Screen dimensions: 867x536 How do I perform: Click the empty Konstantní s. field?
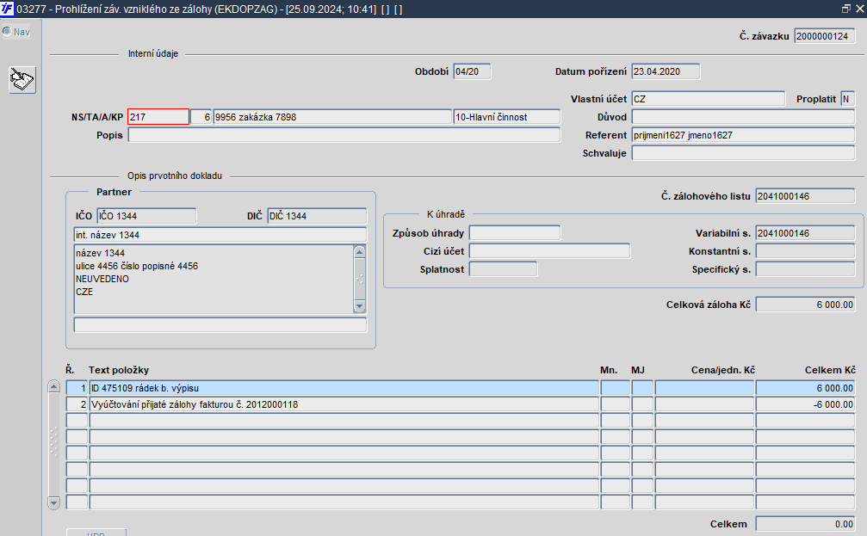click(x=805, y=251)
